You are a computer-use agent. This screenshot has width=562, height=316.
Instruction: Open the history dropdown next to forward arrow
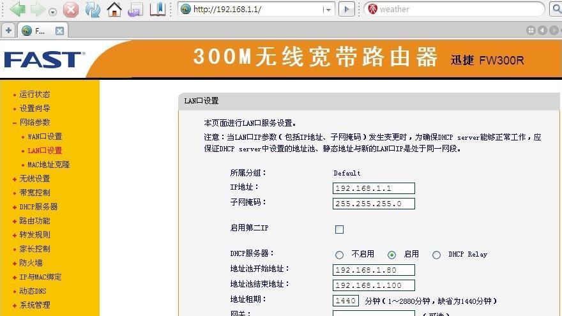coord(52,12)
